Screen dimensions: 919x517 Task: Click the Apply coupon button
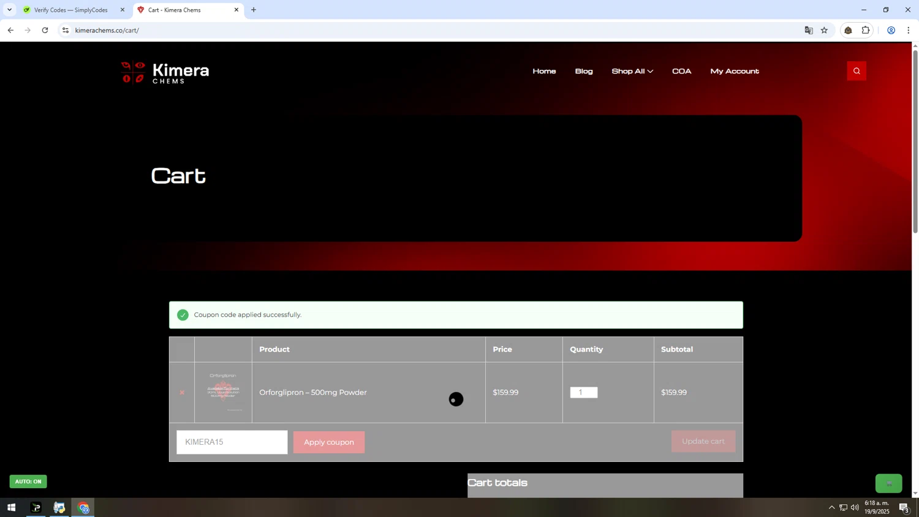329,442
